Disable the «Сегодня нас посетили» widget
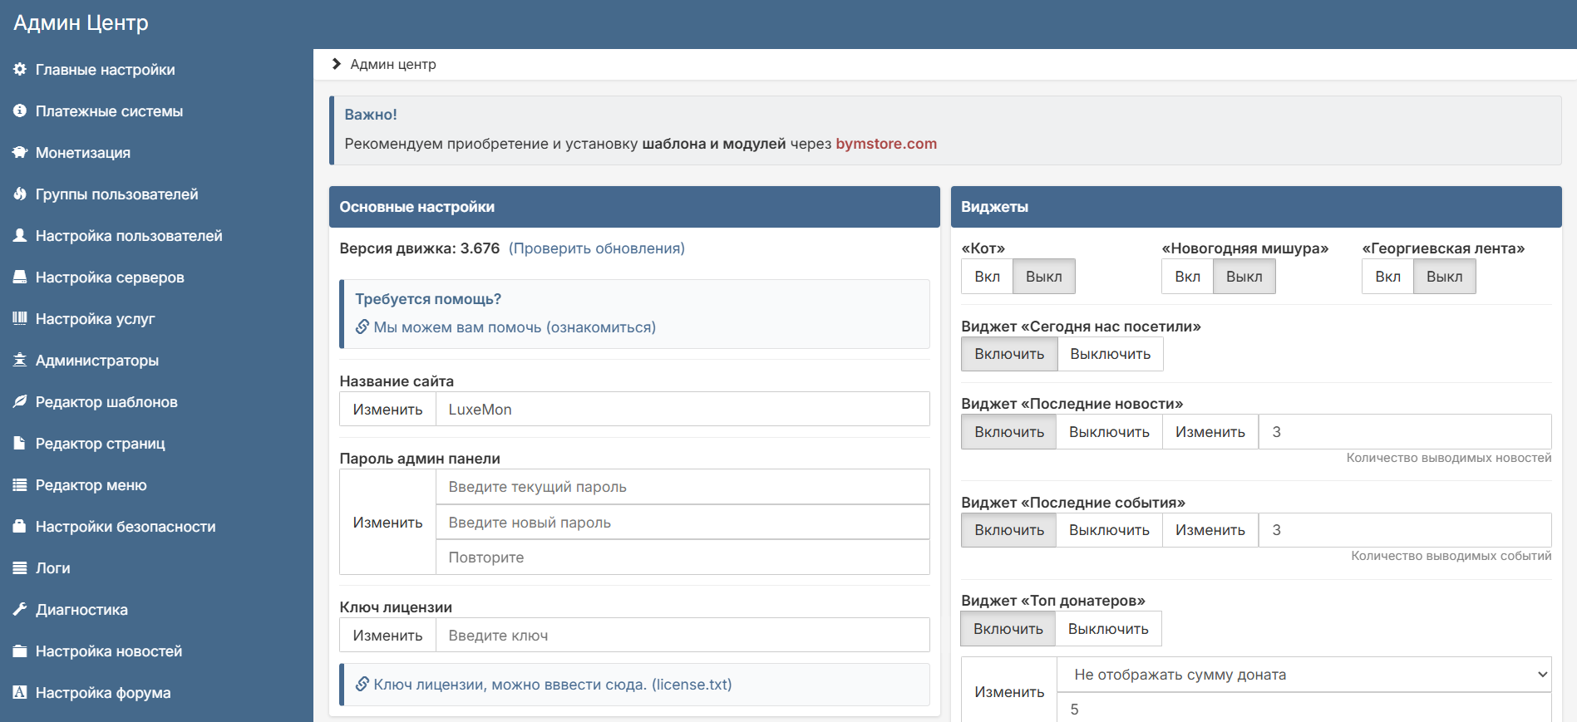 point(1110,354)
